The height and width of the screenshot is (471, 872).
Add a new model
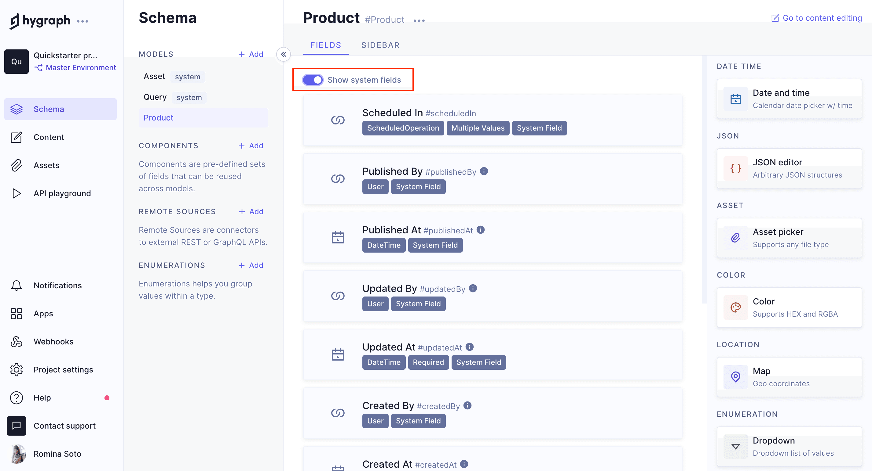pyautogui.click(x=251, y=54)
